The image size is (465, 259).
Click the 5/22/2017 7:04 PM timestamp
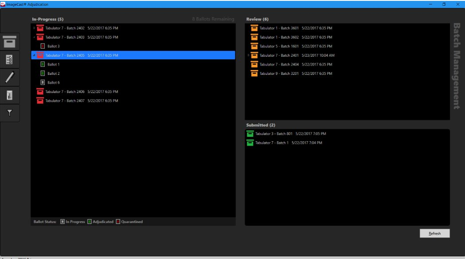click(x=307, y=143)
